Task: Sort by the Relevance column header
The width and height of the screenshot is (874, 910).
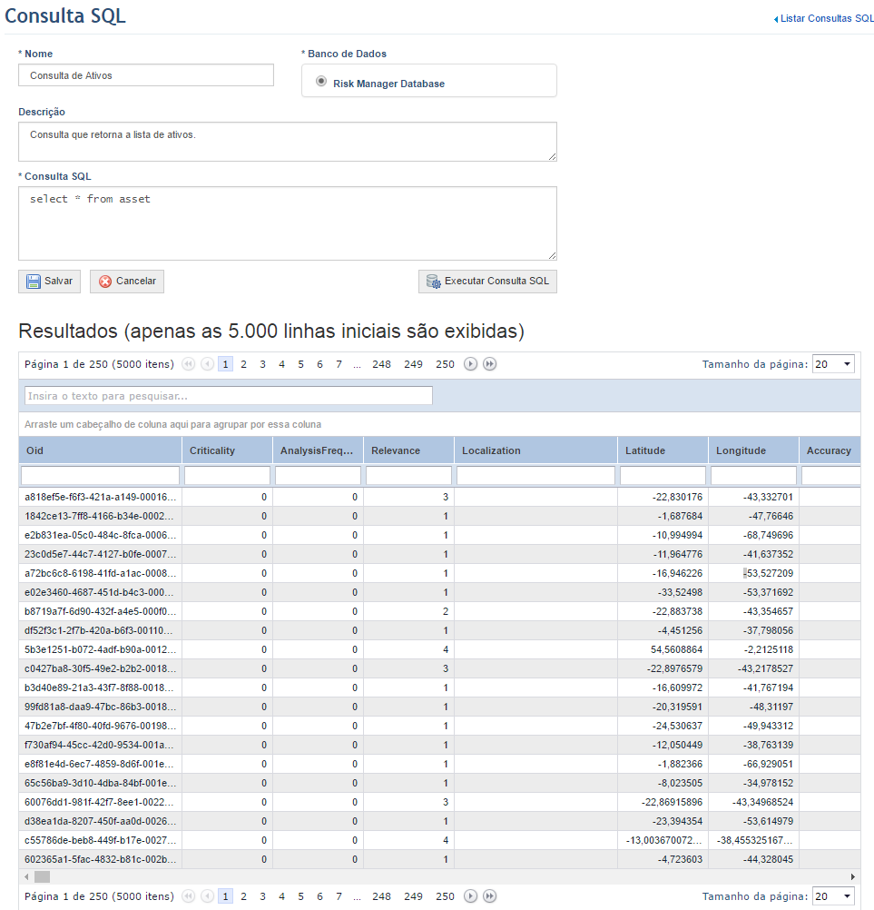Action: 409,450
